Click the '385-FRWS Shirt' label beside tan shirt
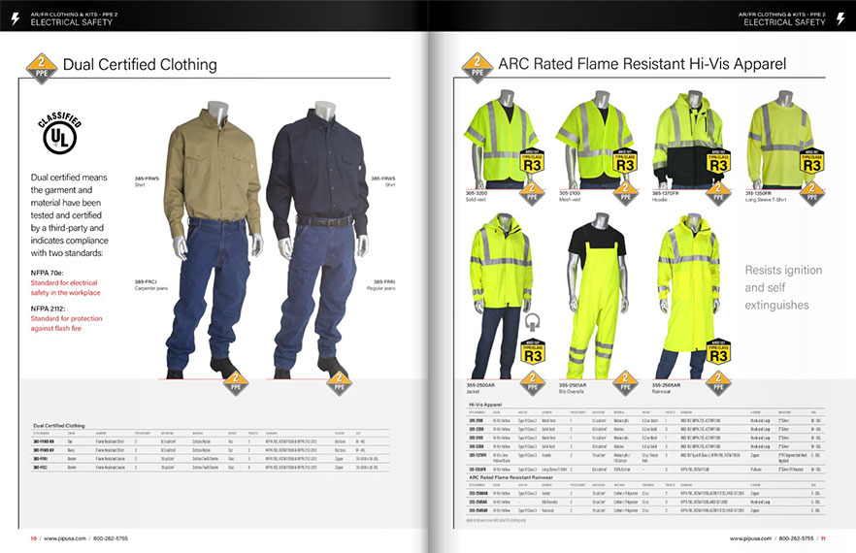The width and height of the screenshot is (856, 553). pos(147,181)
